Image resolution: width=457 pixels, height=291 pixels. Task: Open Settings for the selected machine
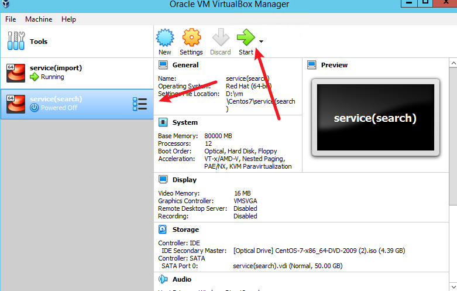coord(191,42)
